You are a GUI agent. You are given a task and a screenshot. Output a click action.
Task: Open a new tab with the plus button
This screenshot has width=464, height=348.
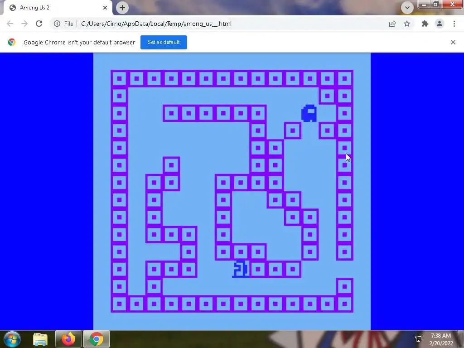(122, 8)
